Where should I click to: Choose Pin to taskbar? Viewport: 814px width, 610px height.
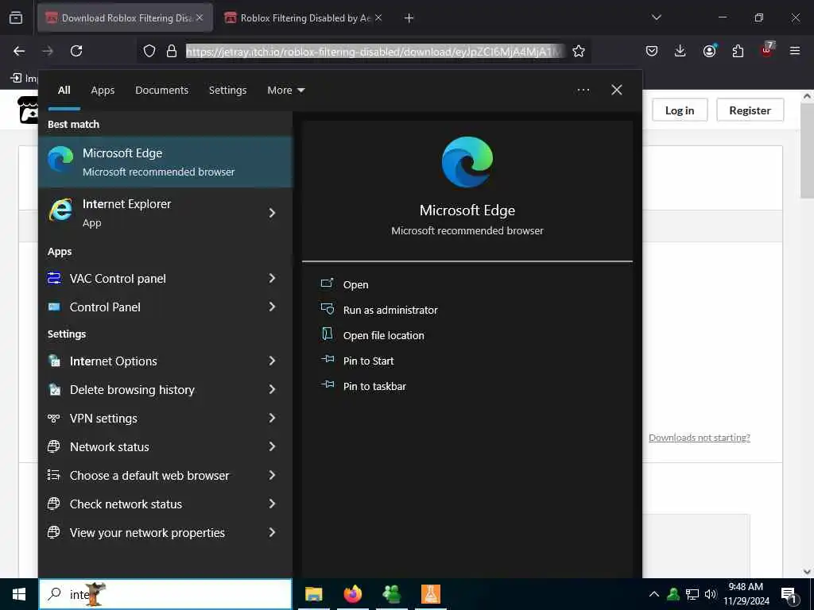point(363,387)
